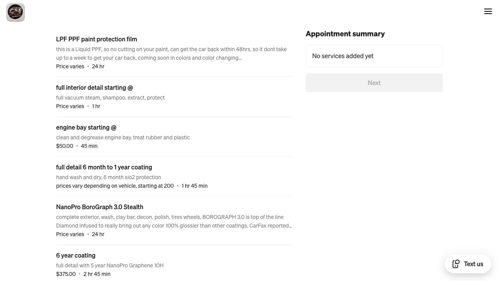Click the prices vary depending on vehicle line
The image size is (499, 281).
click(115, 186)
